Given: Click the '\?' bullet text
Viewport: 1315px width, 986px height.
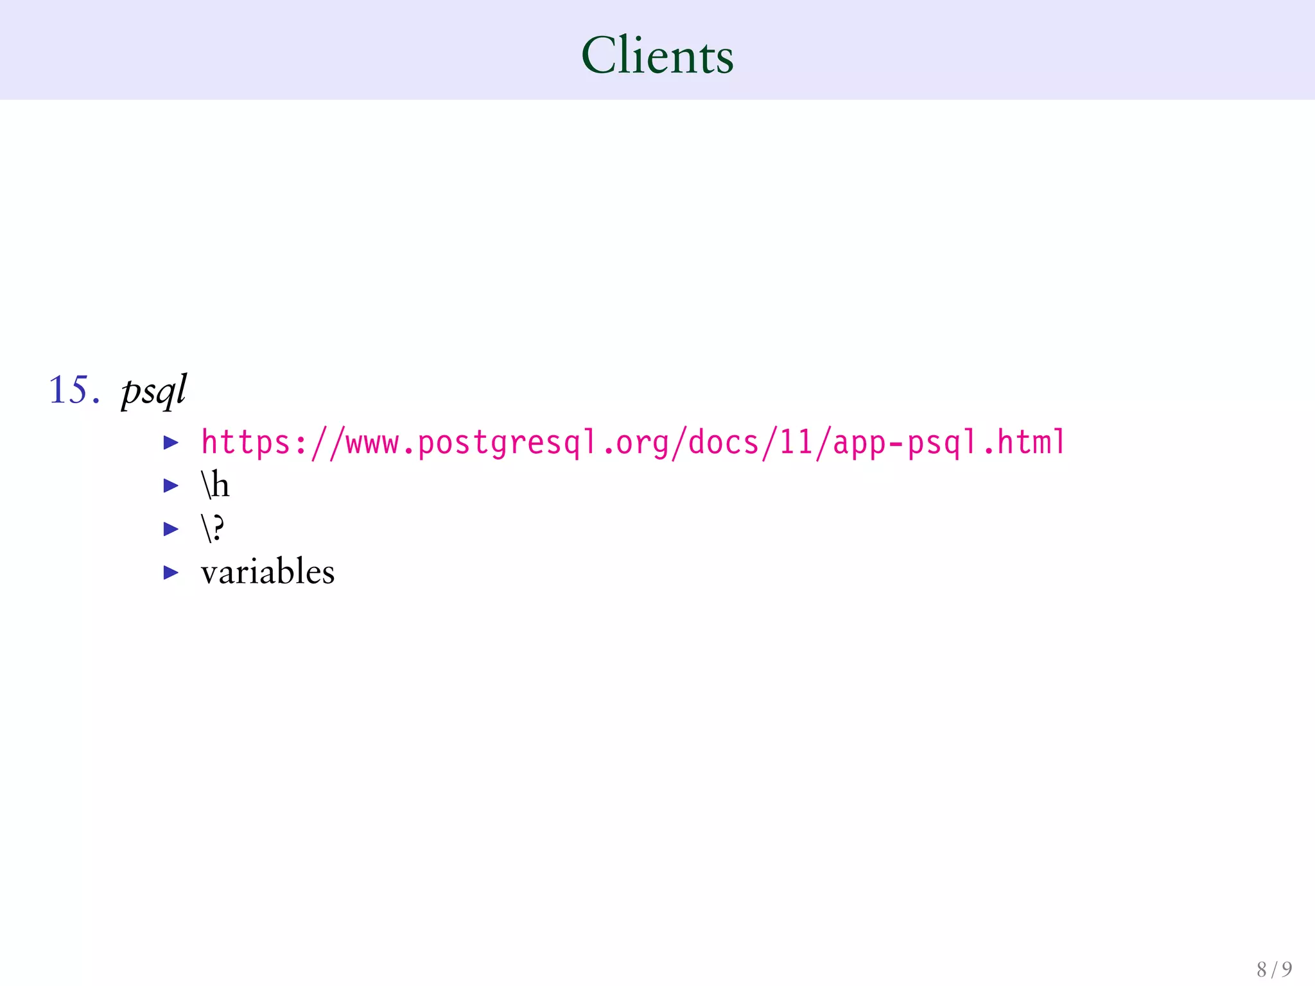Looking at the screenshot, I should pyautogui.click(x=213, y=528).
